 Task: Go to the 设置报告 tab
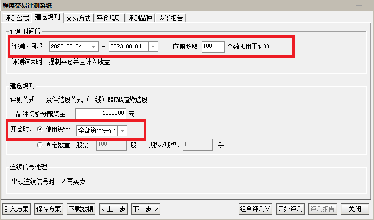click(171, 18)
